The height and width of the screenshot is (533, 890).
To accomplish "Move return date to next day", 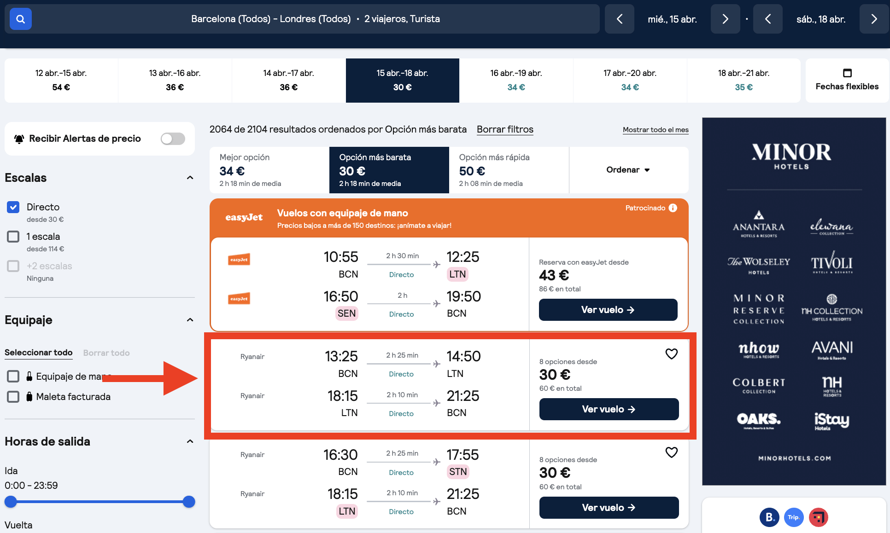I will point(874,19).
